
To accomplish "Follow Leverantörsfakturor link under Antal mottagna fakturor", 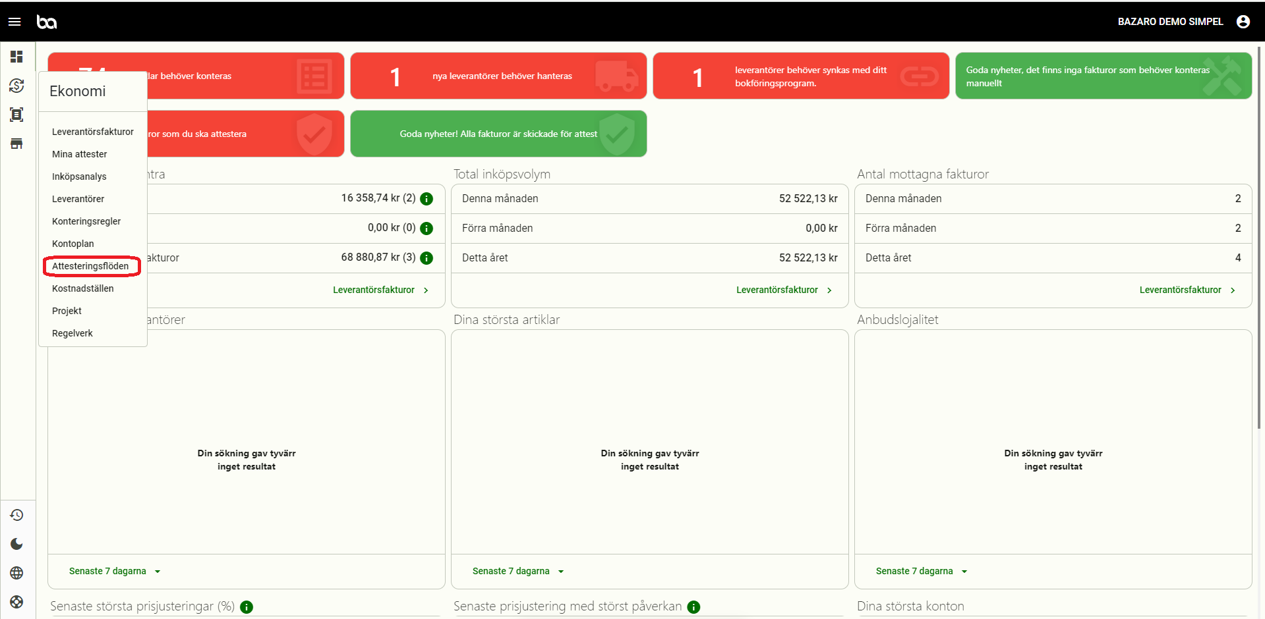I will tap(1187, 290).
